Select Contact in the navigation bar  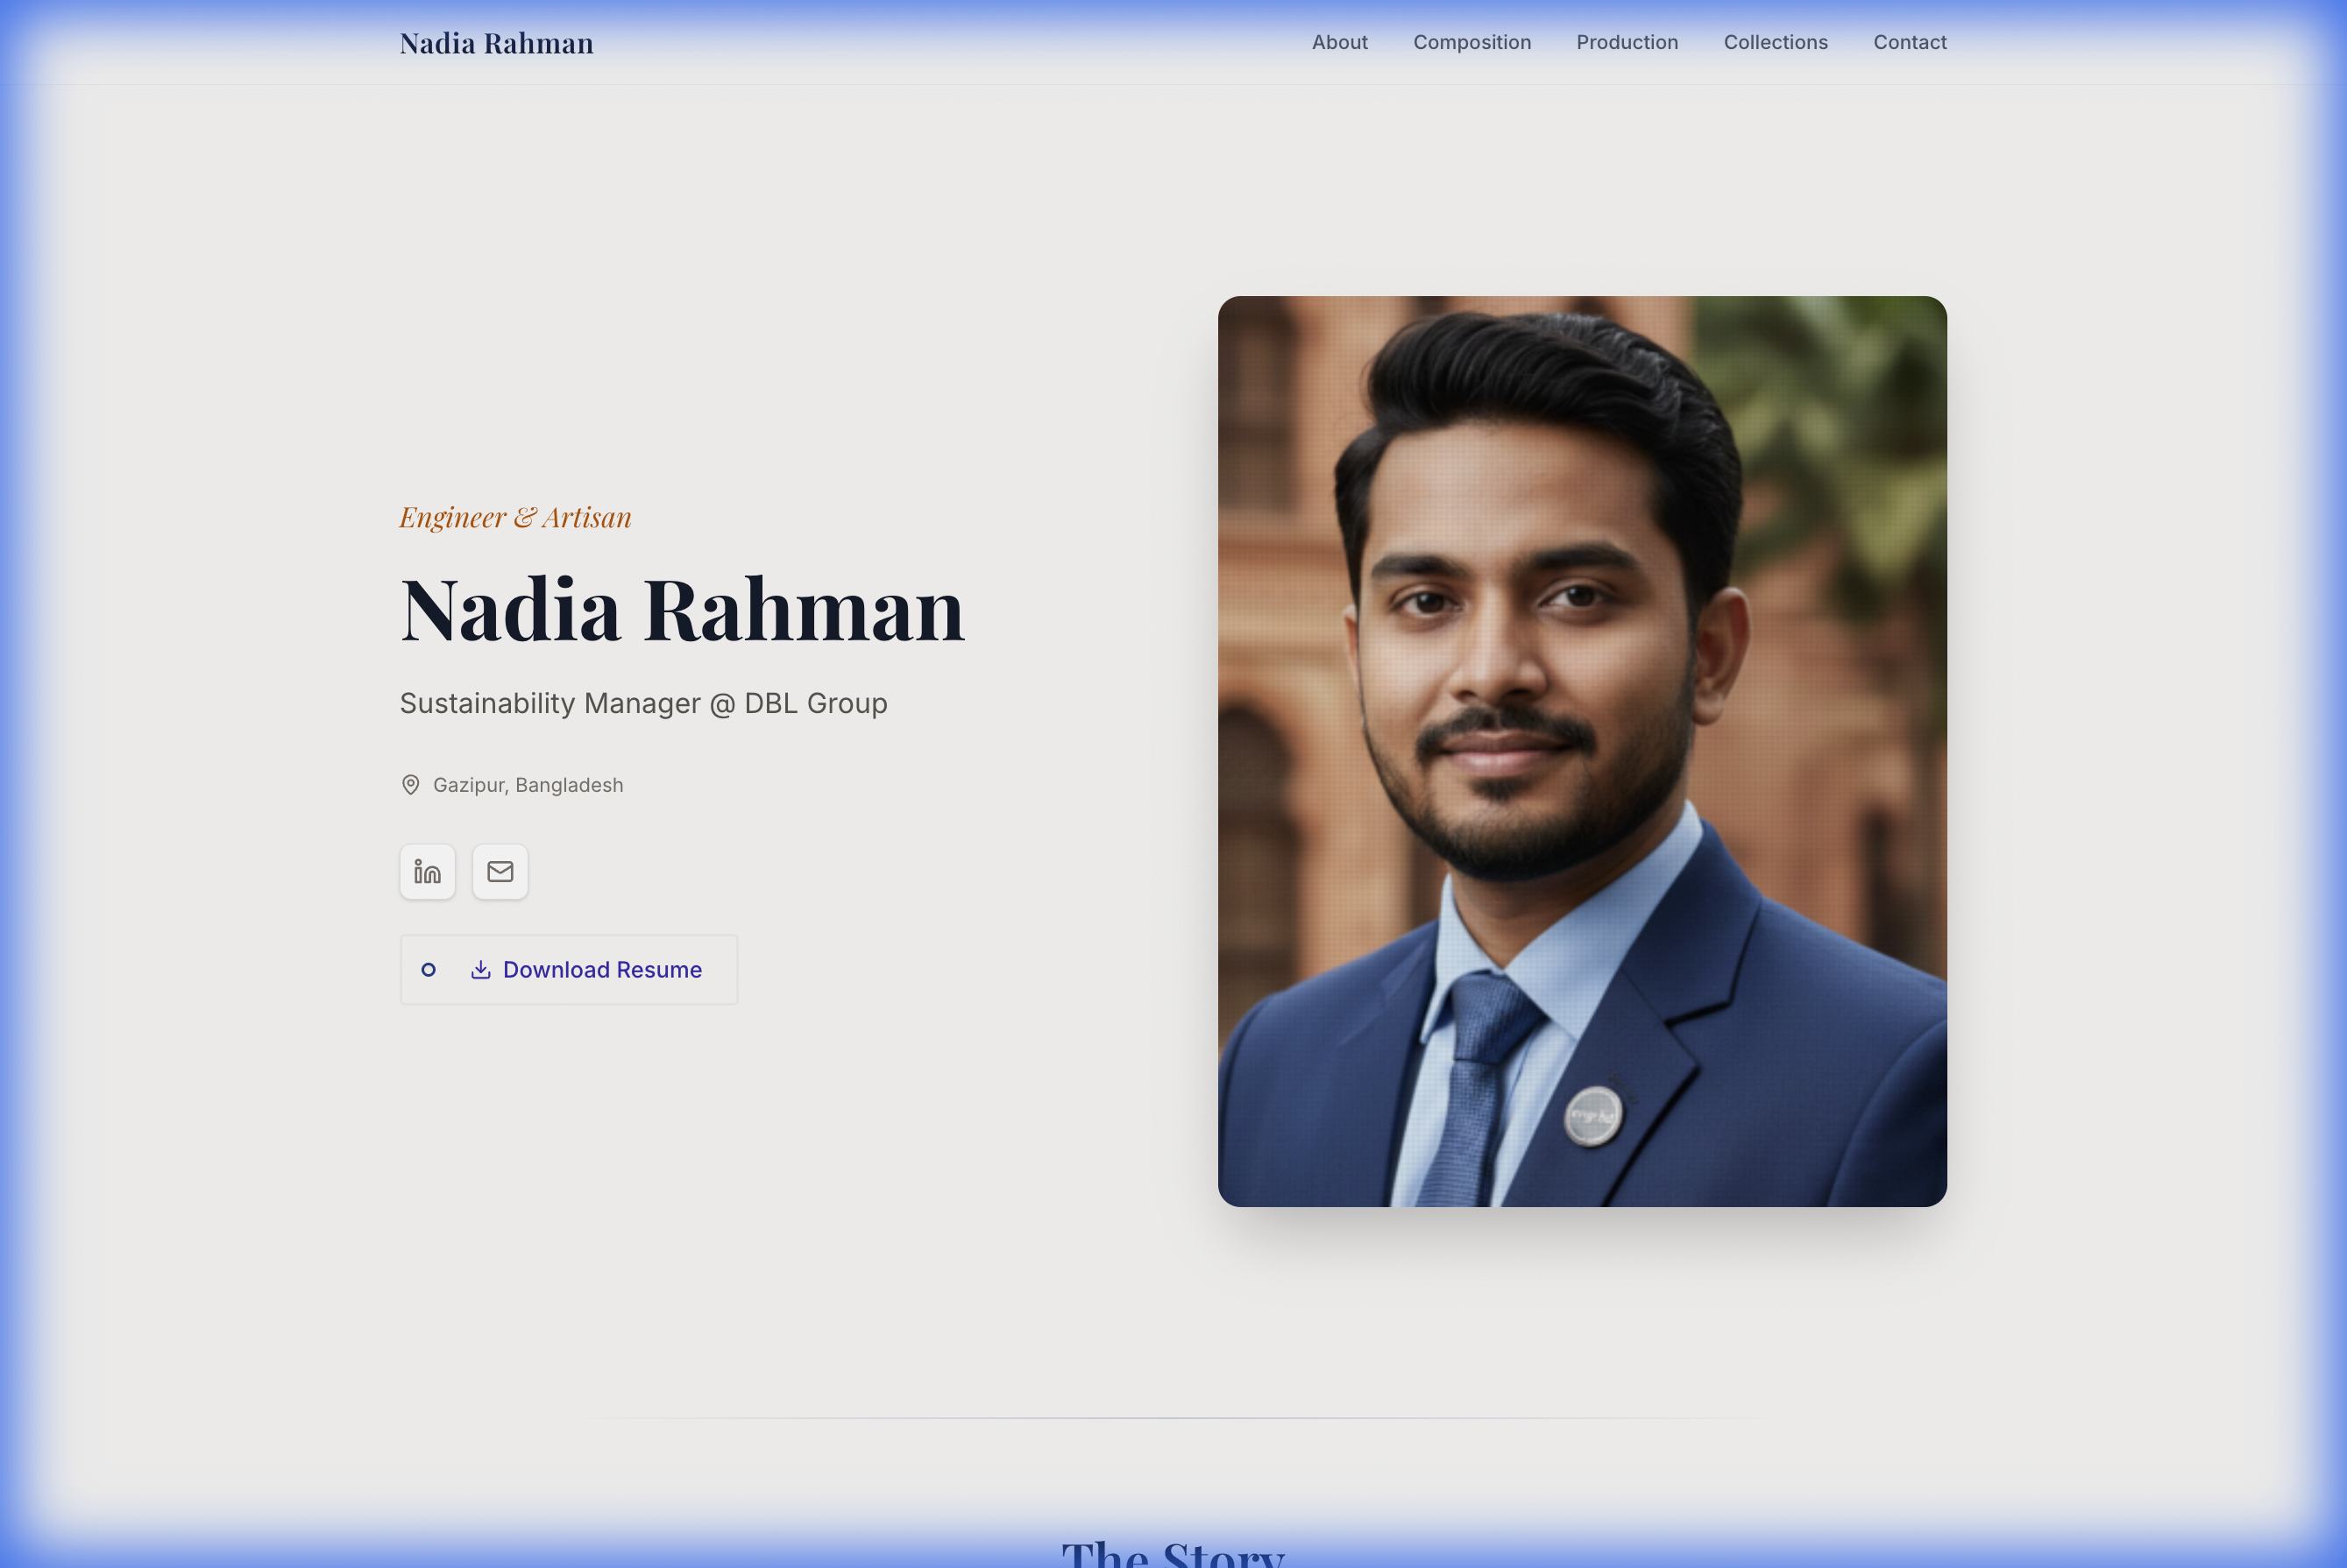1909,42
